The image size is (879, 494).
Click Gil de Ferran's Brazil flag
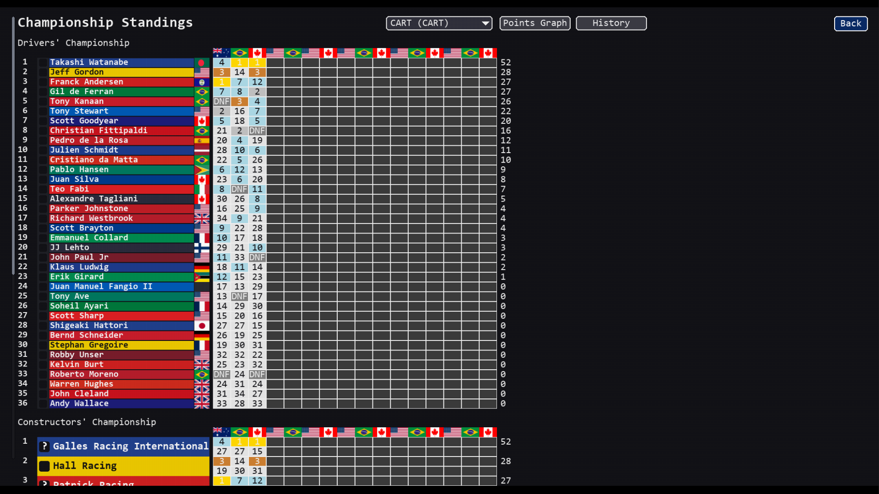pyautogui.click(x=202, y=92)
